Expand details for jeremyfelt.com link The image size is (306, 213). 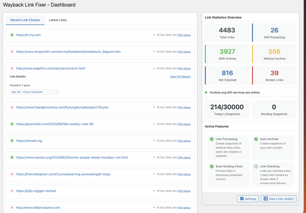point(154,124)
